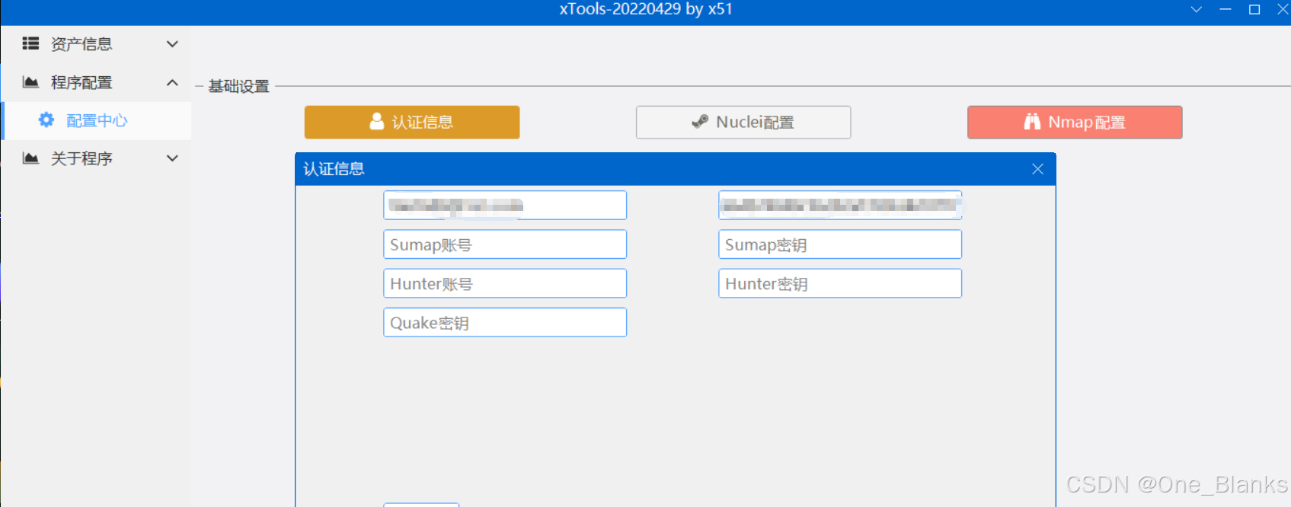Click the 认证信息 dialog title text
This screenshot has height=507, width=1291.
coord(334,169)
